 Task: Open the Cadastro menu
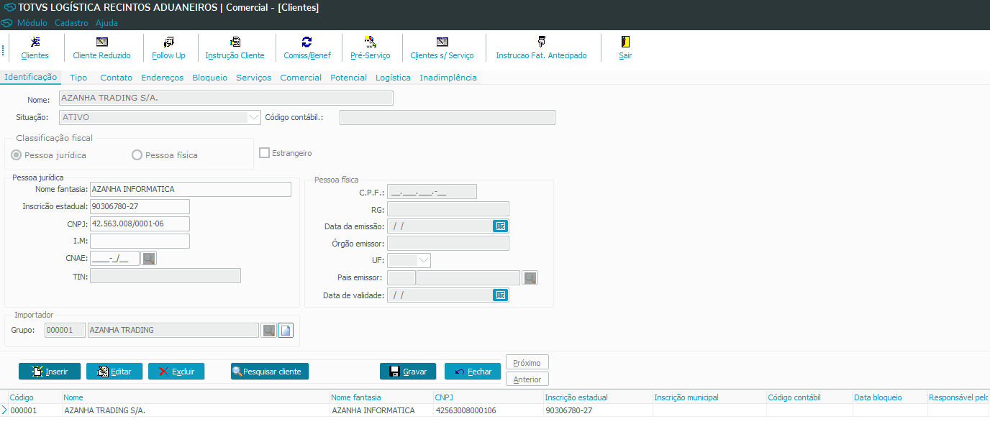point(71,23)
